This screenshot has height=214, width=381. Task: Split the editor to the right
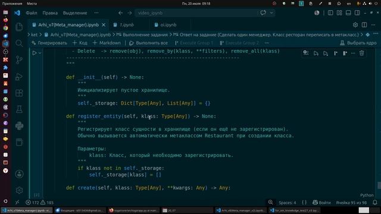click(364, 25)
